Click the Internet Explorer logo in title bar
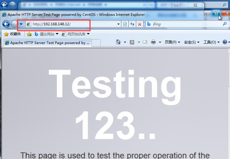230x159 pixels. (x=4, y=15)
